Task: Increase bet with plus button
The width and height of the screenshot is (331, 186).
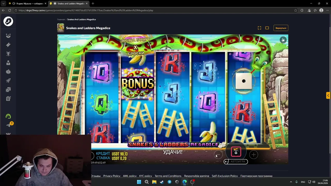Action: point(254,154)
